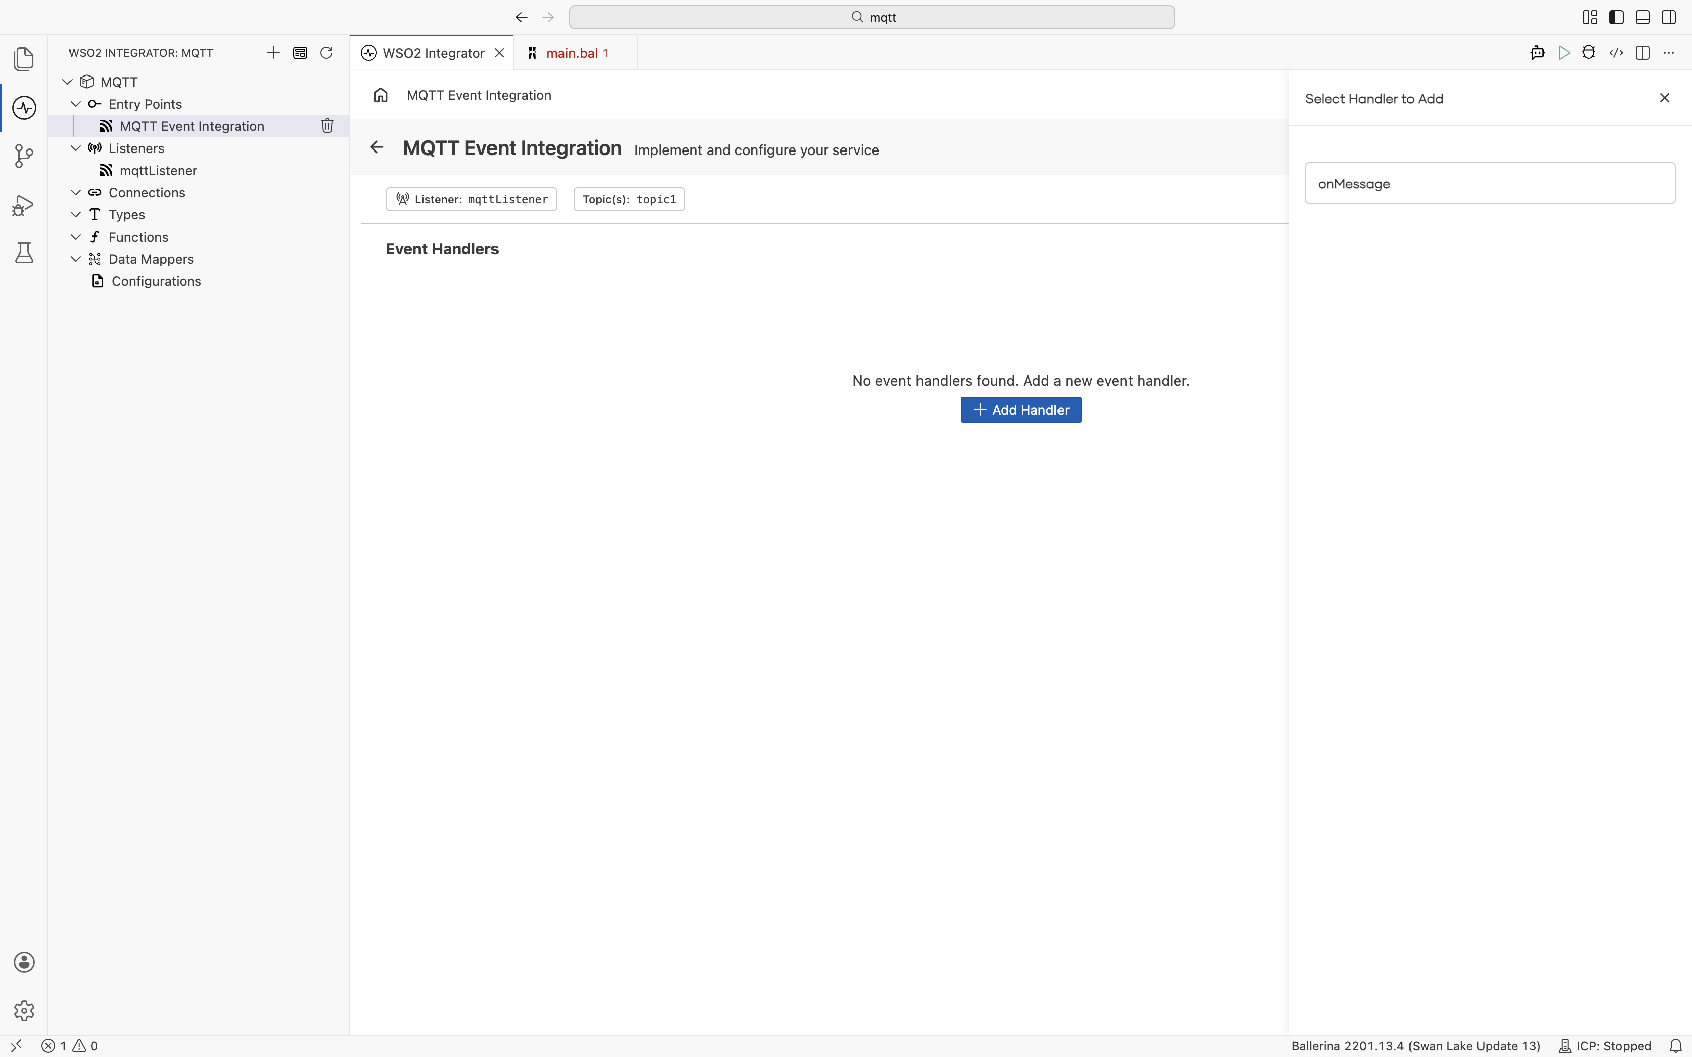Expand the Functions section
This screenshot has height=1057, width=1692.
coord(76,237)
